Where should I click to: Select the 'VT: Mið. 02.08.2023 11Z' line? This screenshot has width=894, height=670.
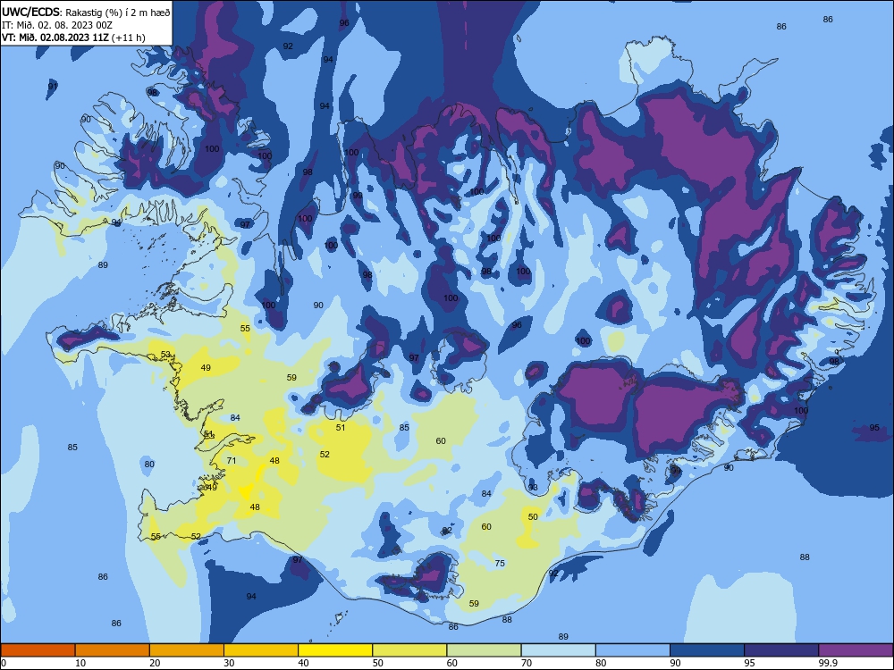tap(55, 38)
